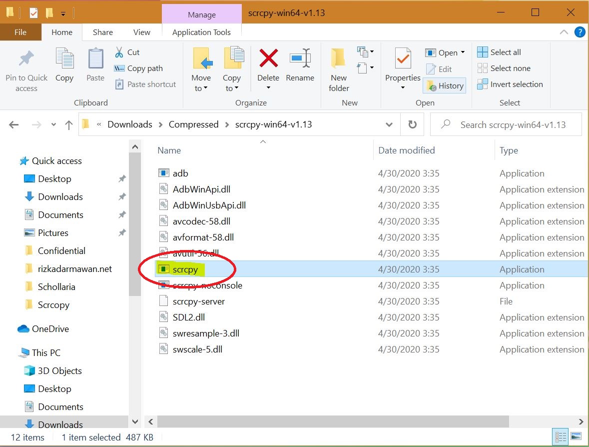Click the Copy ribbon icon
Viewport: 589px width, 447px height.
64,58
